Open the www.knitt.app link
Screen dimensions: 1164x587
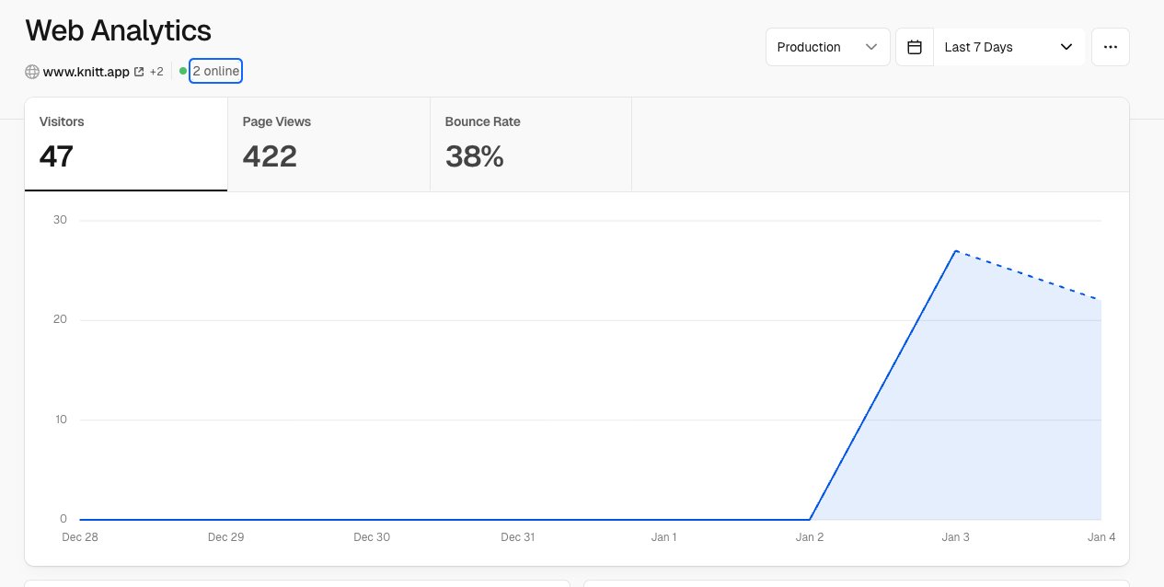tap(86, 72)
